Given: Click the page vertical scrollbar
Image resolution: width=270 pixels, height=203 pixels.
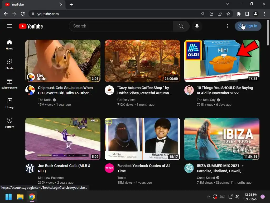Looking at the screenshot, I should click(x=268, y=33).
